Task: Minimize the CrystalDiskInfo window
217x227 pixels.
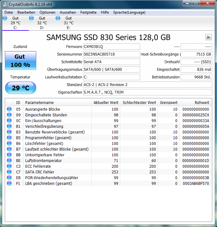Action: [187, 3]
